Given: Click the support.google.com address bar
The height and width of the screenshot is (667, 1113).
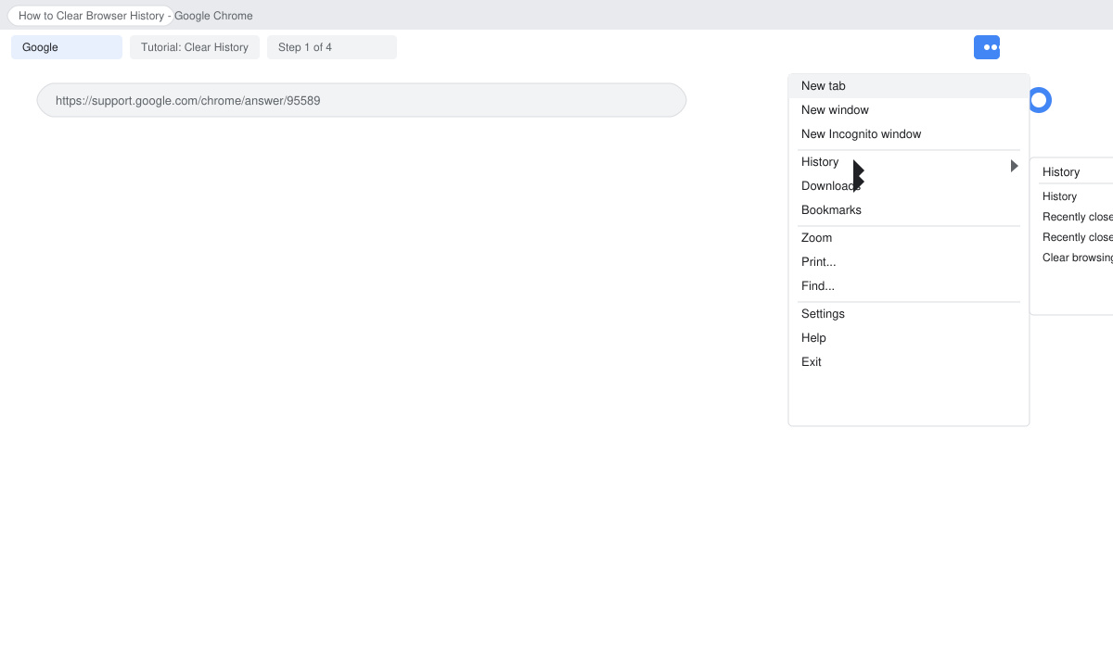Looking at the screenshot, I should click(x=362, y=100).
